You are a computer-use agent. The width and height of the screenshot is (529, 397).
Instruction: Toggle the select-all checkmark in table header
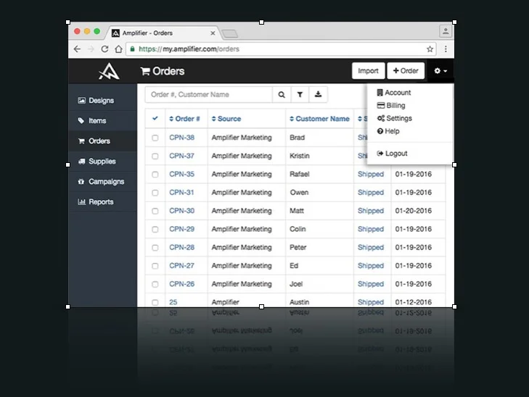pyautogui.click(x=155, y=118)
